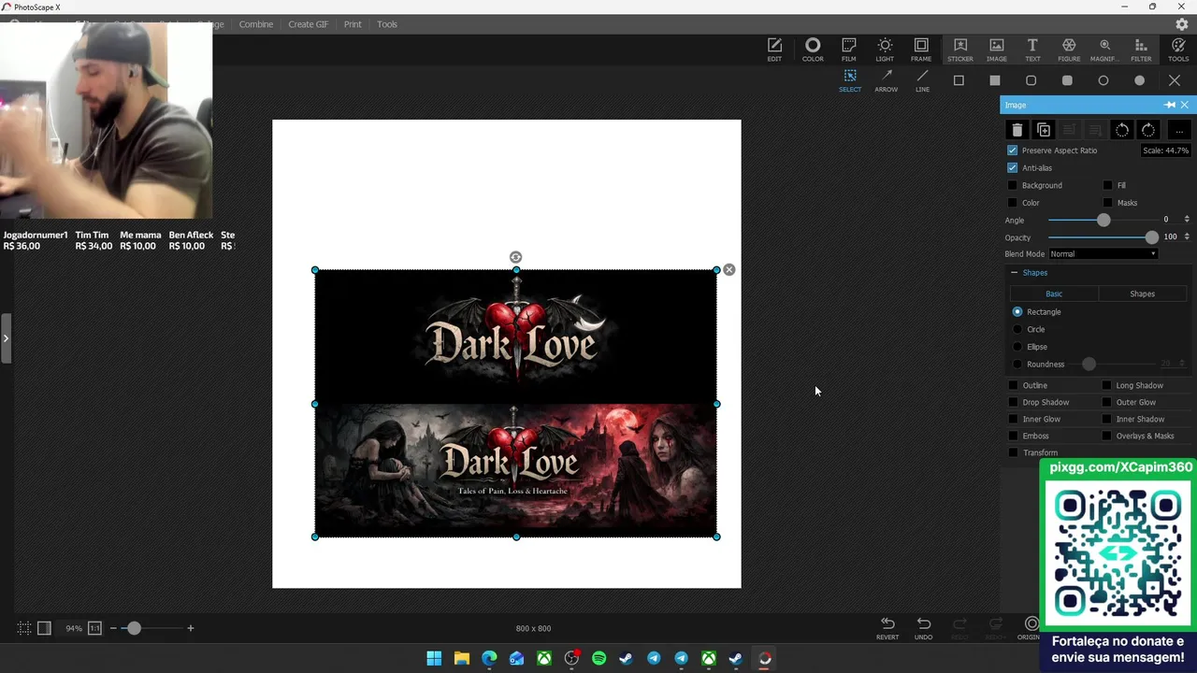Choose the Arrow drawing tool
Screen dimensions: 1197x673
coord(887,80)
